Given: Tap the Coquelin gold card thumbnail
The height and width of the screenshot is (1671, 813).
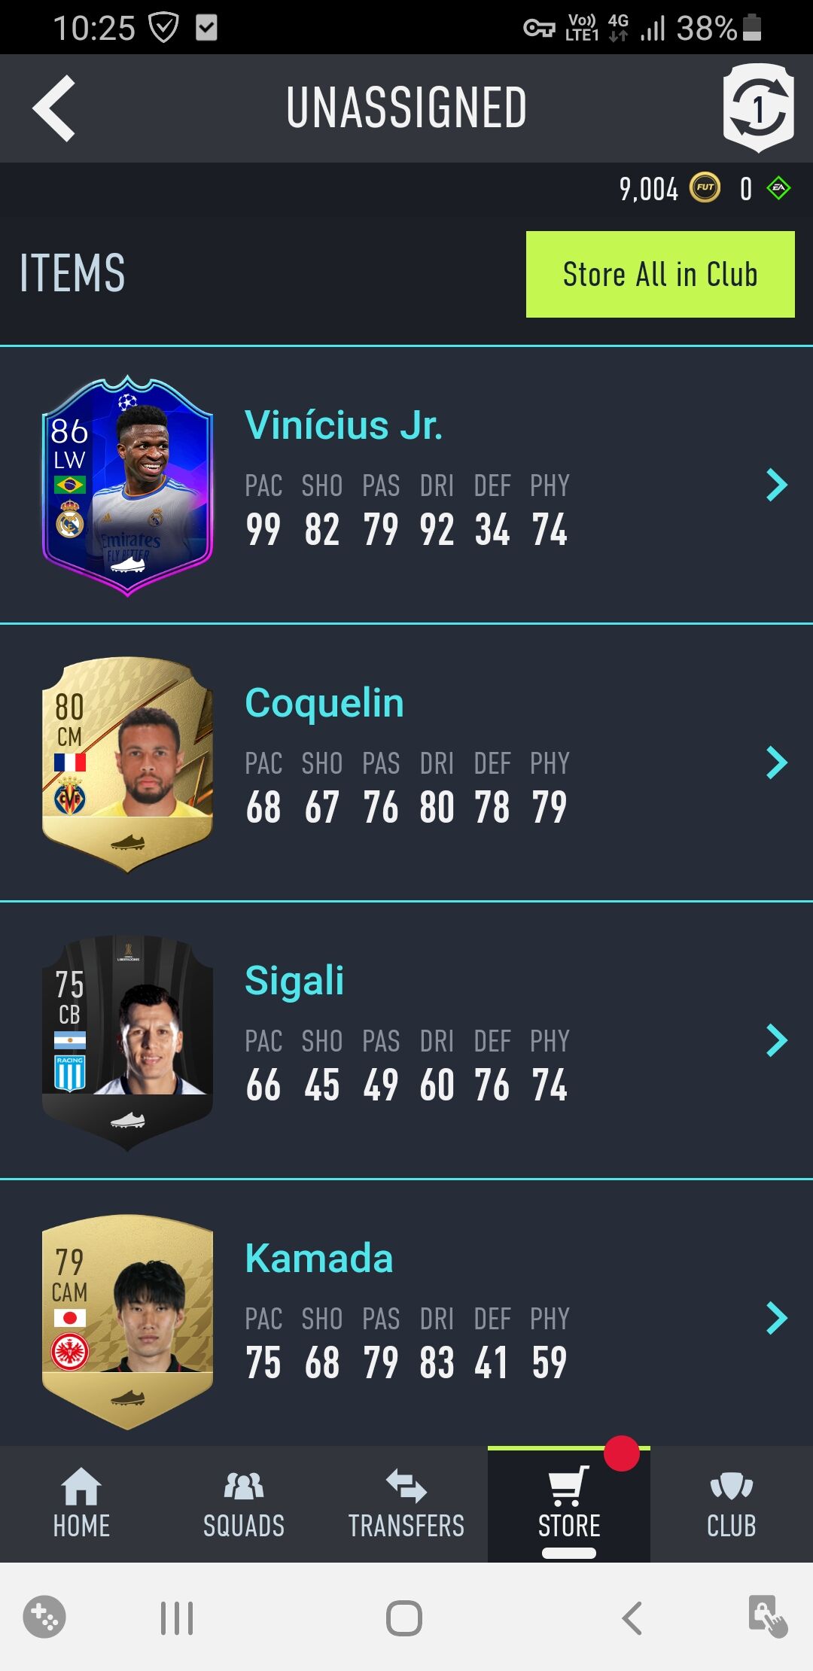Looking at the screenshot, I should coord(127,764).
